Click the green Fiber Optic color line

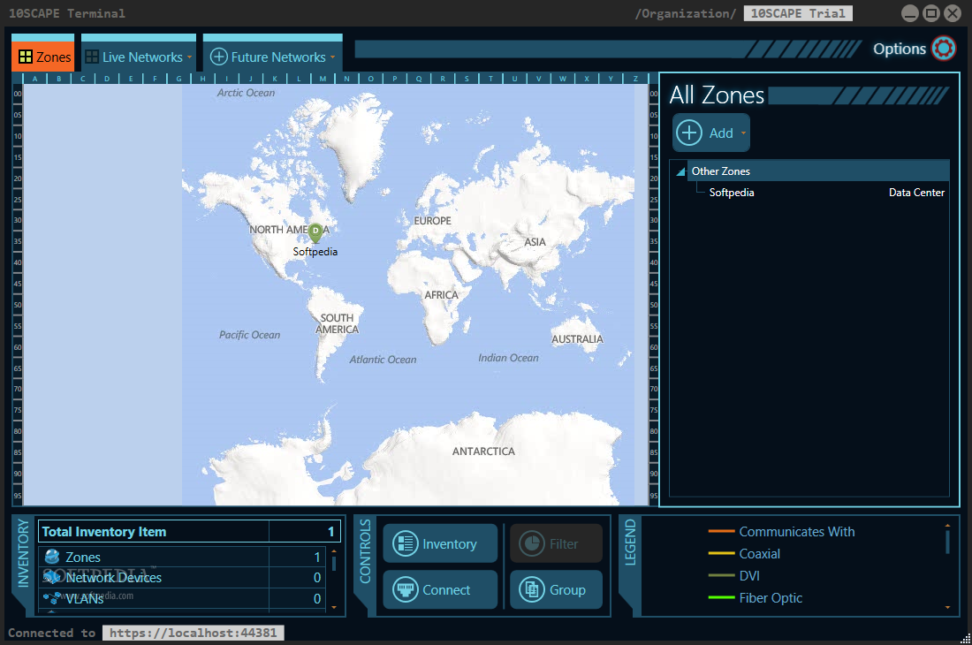[722, 597]
